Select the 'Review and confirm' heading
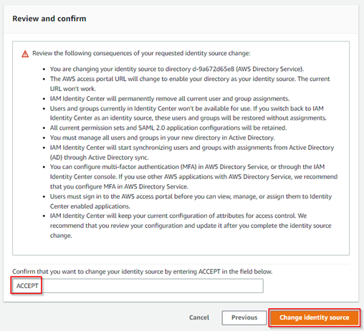 click(x=49, y=19)
